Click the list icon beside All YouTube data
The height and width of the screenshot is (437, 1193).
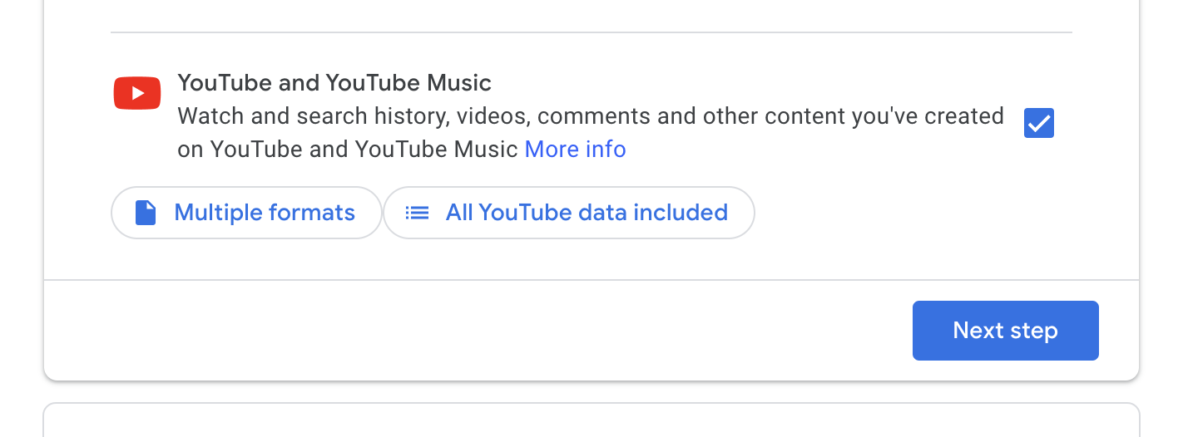pos(417,213)
